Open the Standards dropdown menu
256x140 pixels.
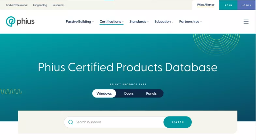coord(139,22)
